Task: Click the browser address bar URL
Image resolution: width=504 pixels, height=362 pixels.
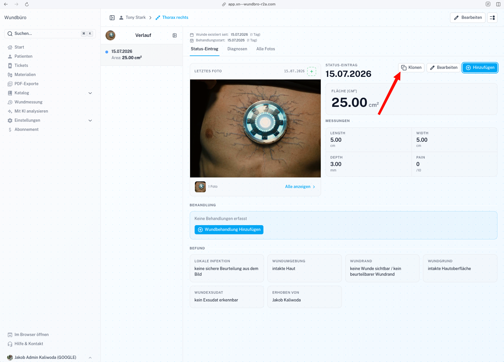Action: pos(251,4)
